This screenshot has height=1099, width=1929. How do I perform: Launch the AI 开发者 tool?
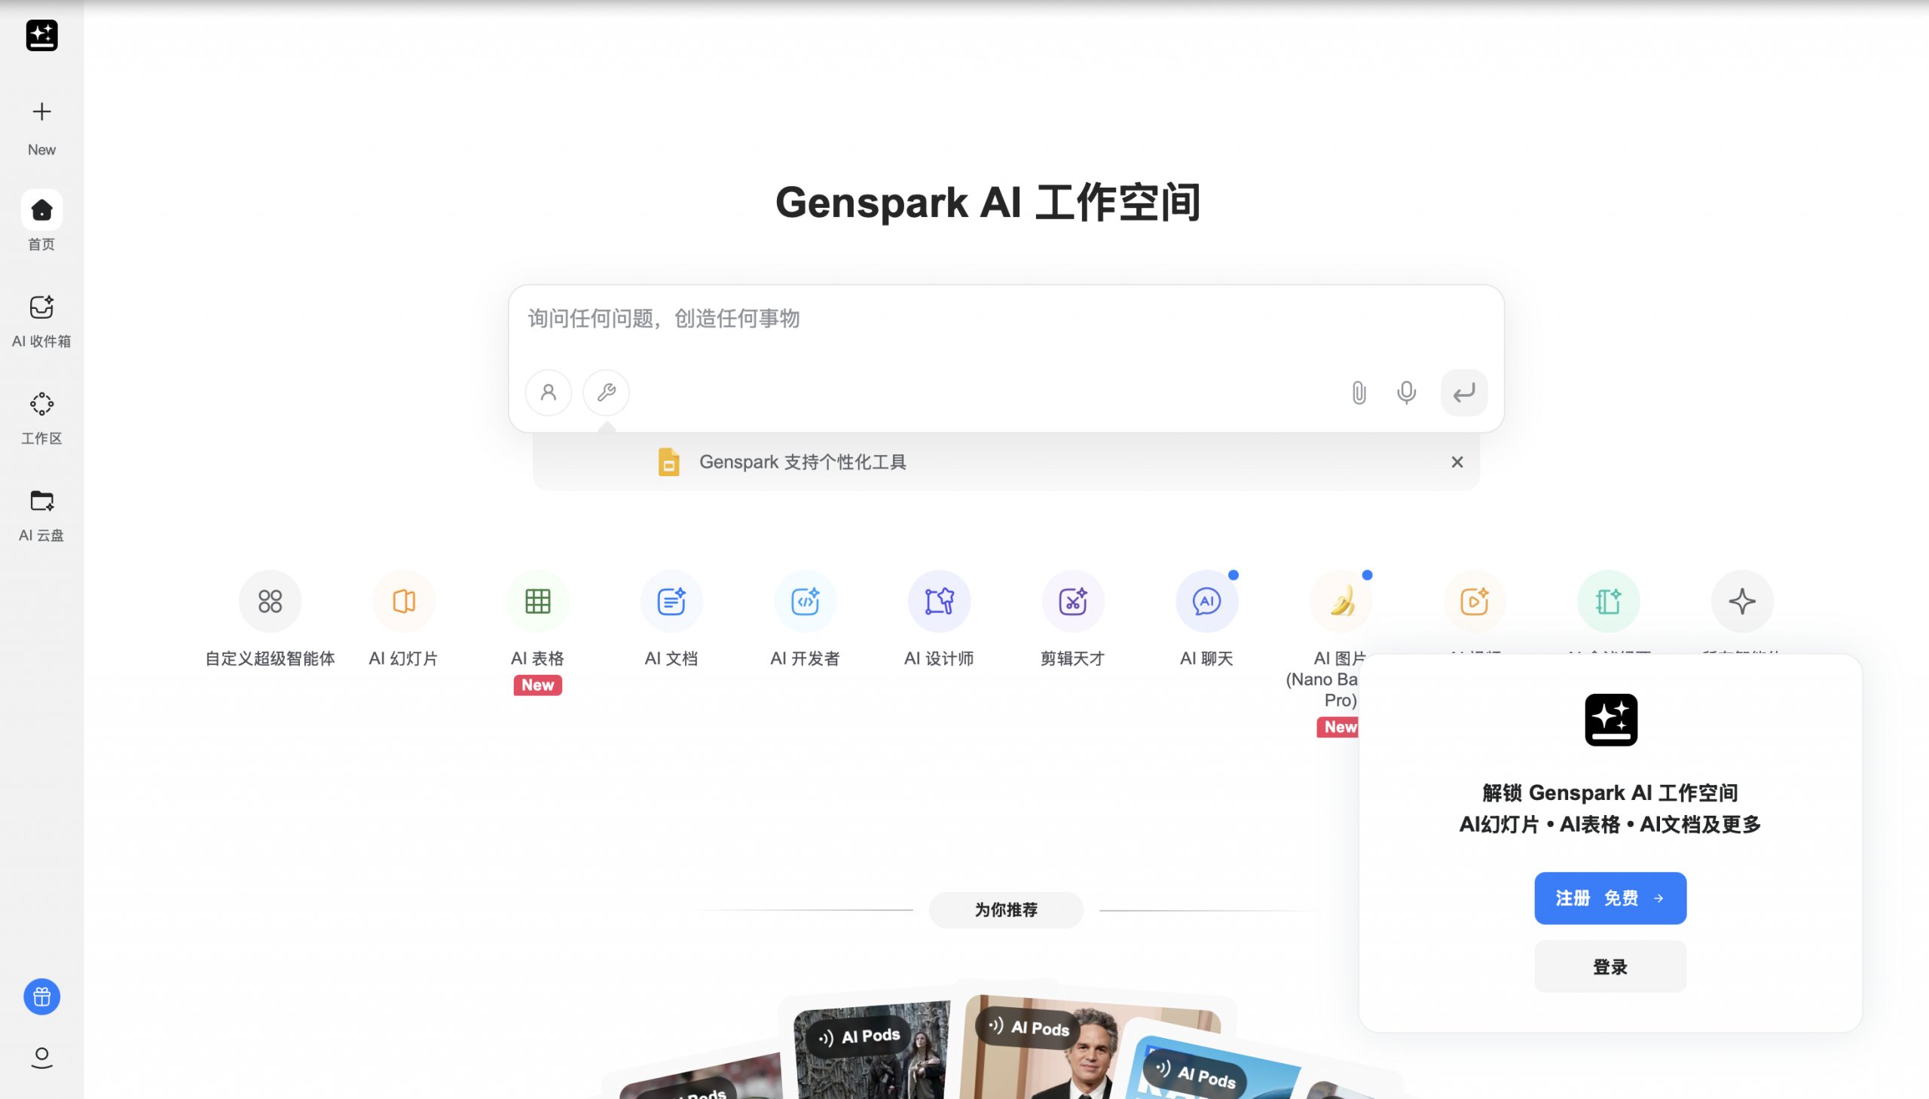[x=804, y=602]
